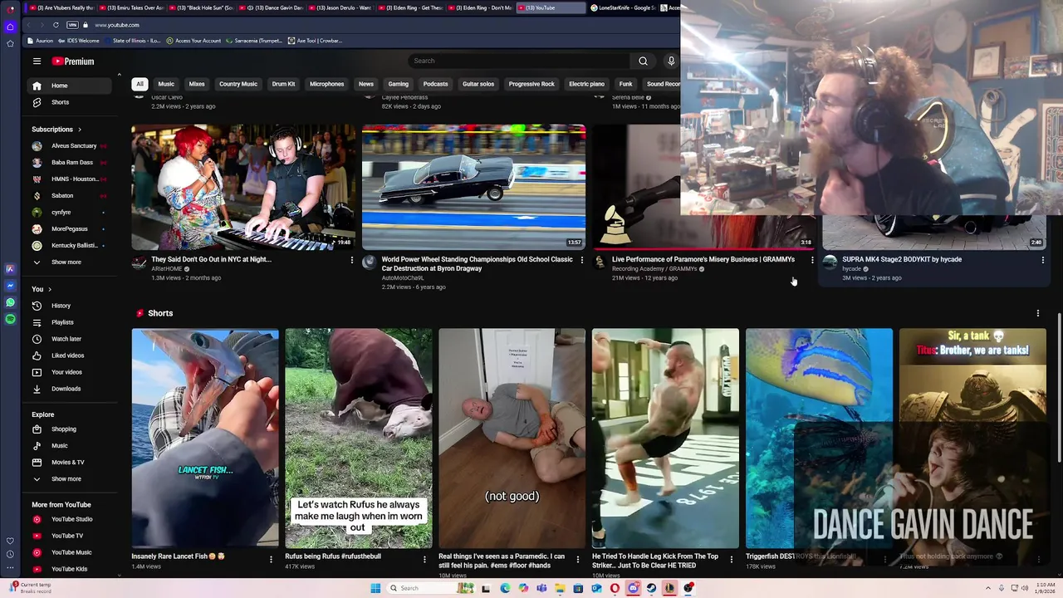Open the Windows Start menu

[375, 588]
